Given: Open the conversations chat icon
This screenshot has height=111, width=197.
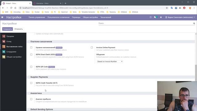Looking at the screenshot, I should click(x=155, y=17).
